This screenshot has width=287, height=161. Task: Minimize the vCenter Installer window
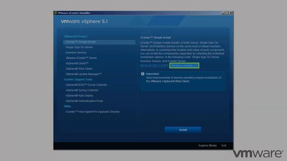pyautogui.click(x=223, y=13)
